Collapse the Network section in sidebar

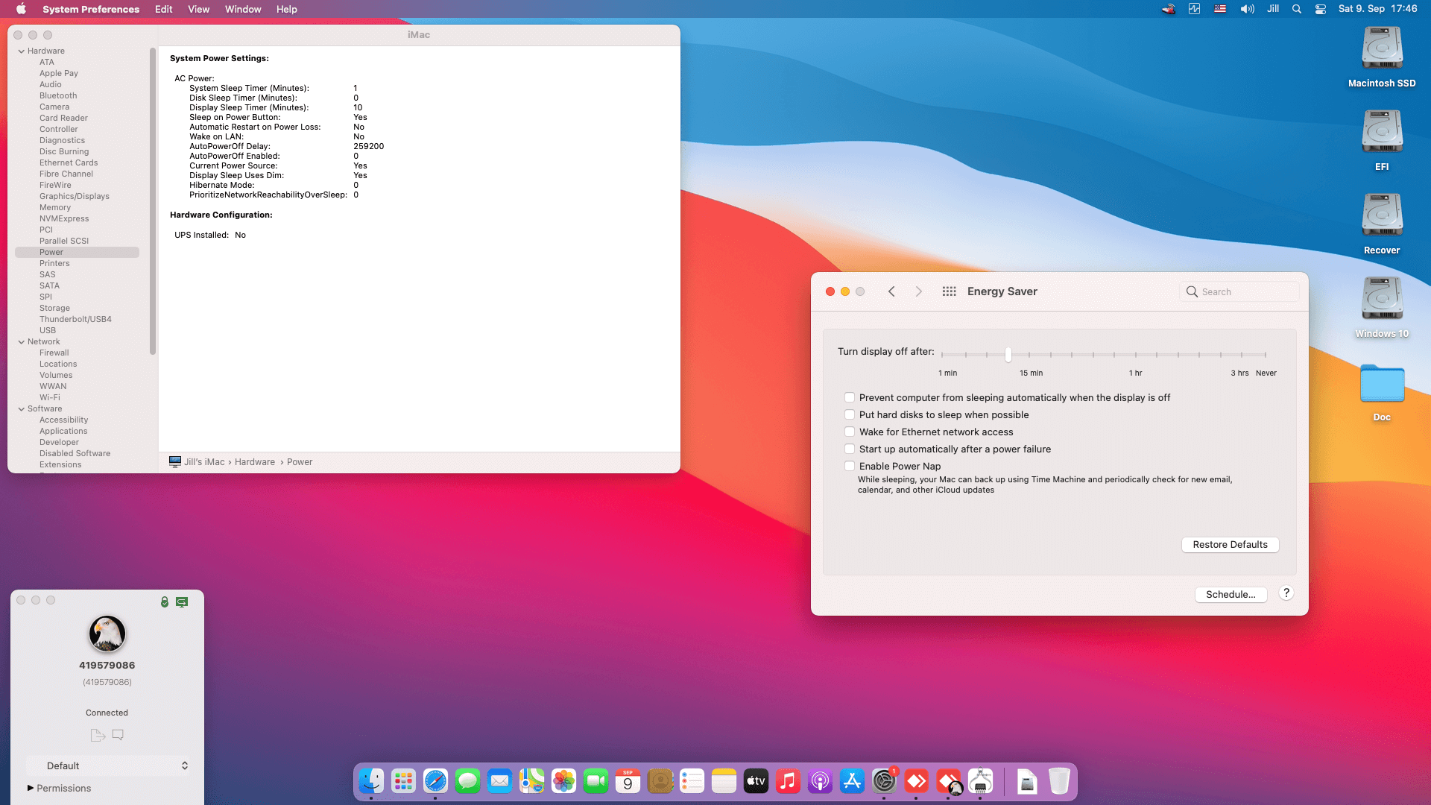22,342
